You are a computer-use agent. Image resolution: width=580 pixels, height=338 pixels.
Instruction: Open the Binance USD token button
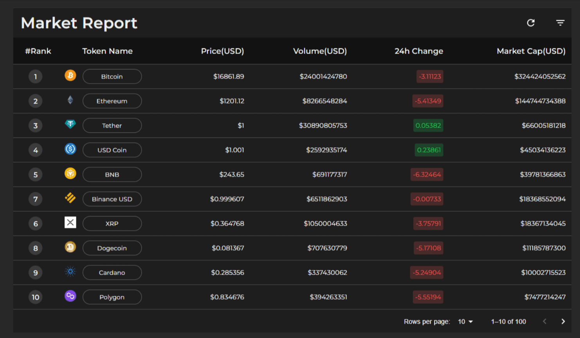[x=112, y=199]
